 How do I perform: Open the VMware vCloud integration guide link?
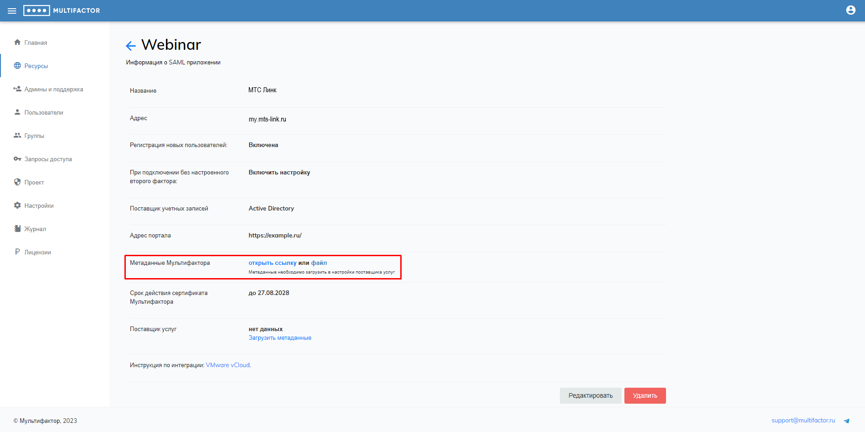tap(228, 365)
